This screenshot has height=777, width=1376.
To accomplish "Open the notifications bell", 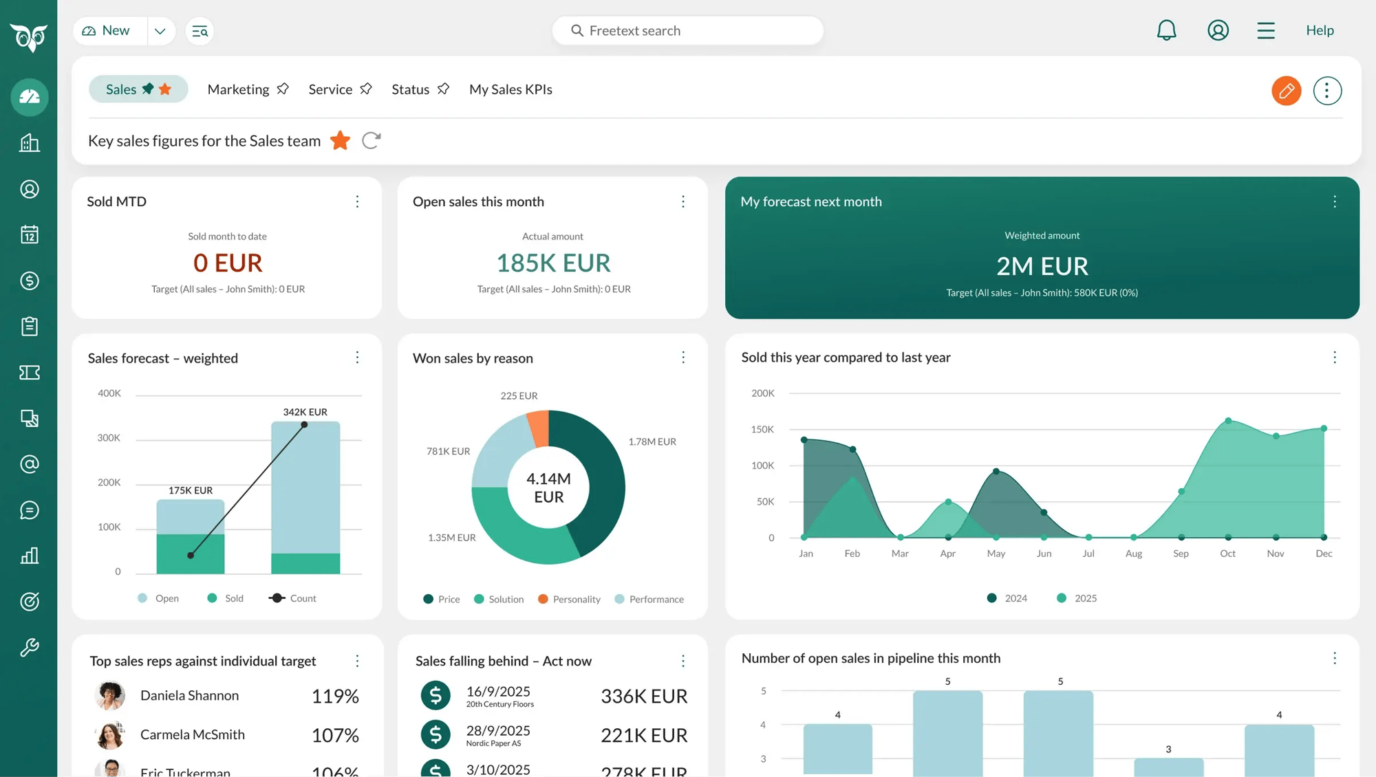I will click(1166, 30).
